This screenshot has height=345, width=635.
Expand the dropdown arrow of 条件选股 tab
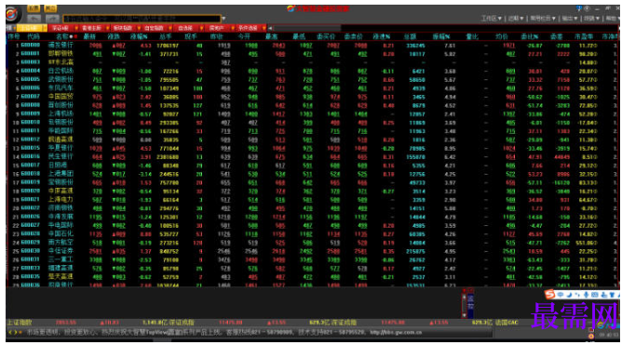(x=264, y=28)
